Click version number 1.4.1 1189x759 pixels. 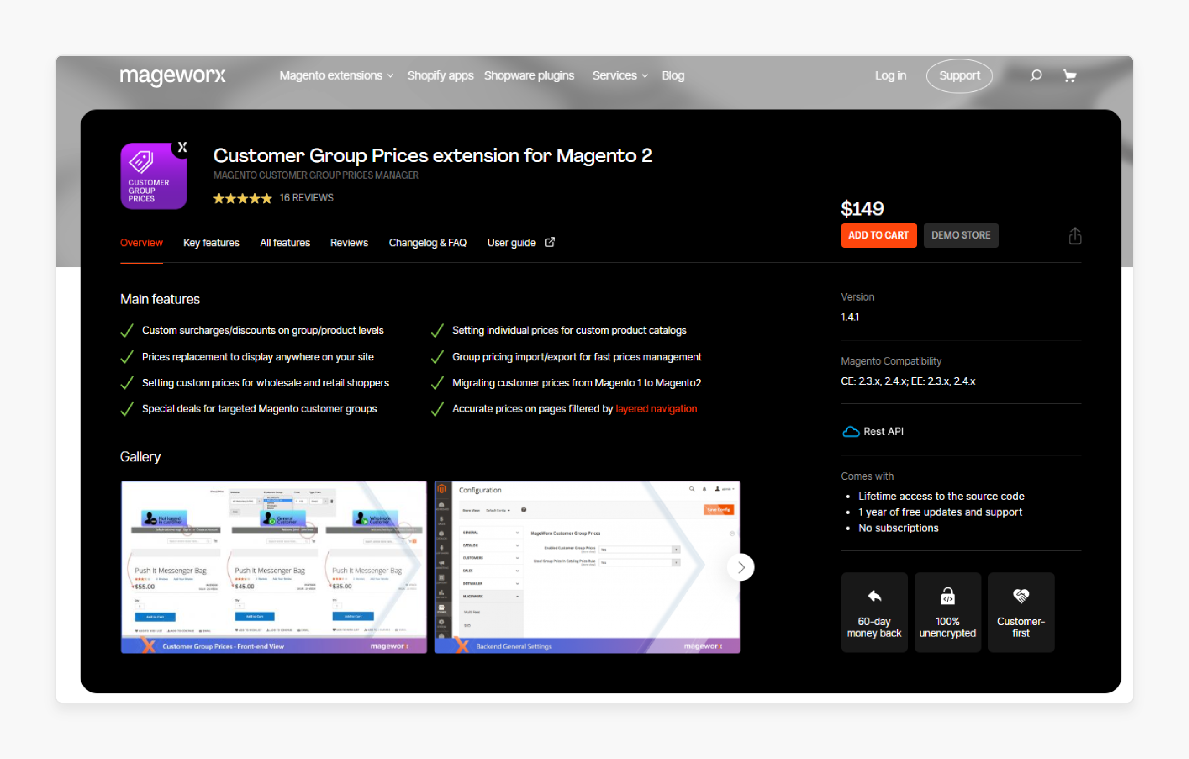(850, 317)
